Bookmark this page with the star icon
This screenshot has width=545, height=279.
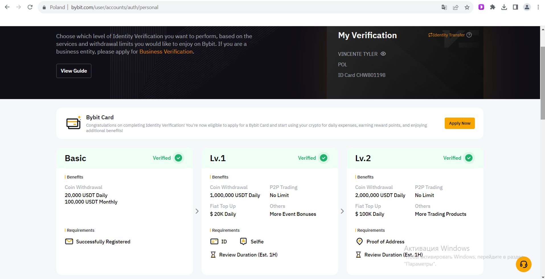tap(467, 7)
